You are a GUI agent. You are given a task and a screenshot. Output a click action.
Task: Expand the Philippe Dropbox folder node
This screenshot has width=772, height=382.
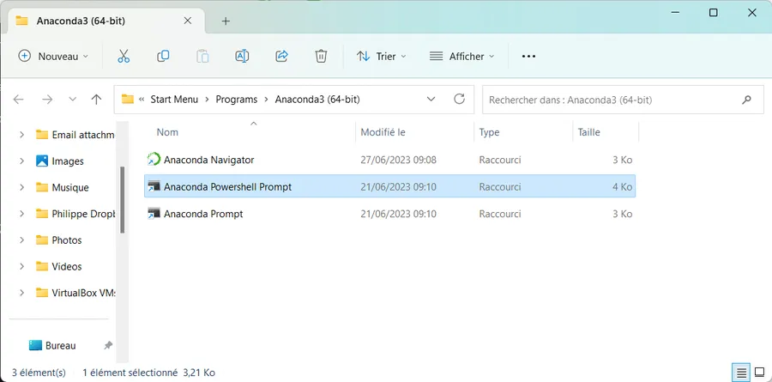pyautogui.click(x=21, y=214)
